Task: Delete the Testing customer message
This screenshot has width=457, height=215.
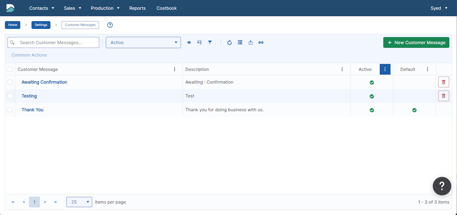Action: click(x=443, y=96)
